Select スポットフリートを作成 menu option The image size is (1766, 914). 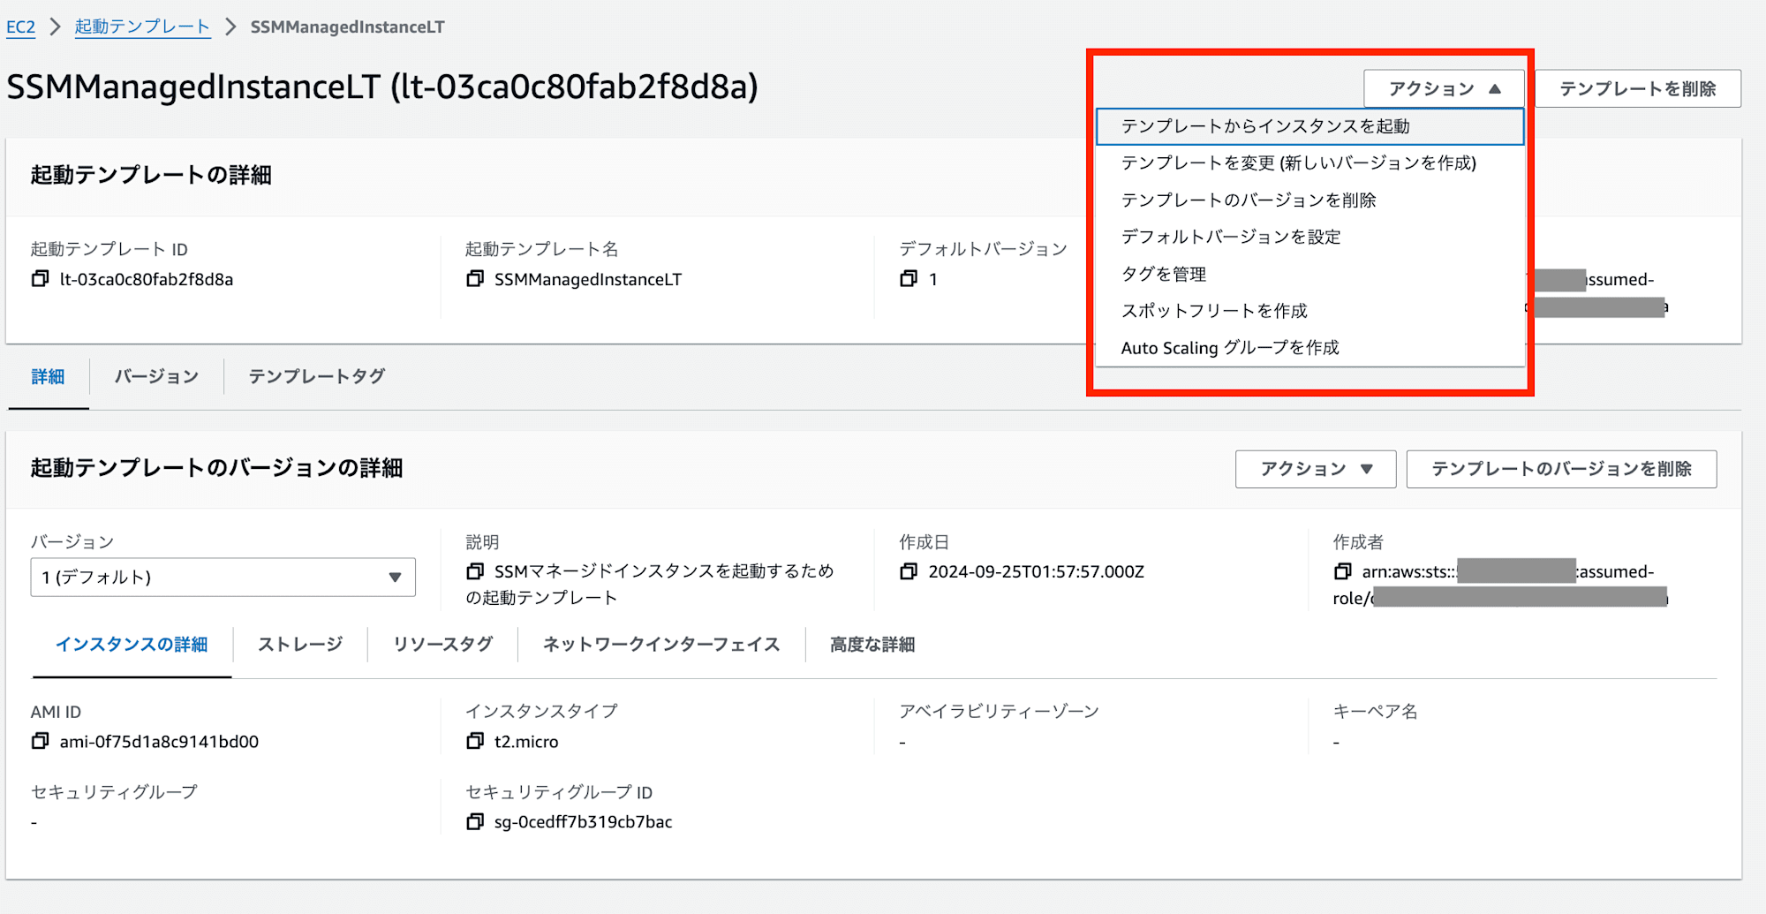pyautogui.click(x=1213, y=311)
